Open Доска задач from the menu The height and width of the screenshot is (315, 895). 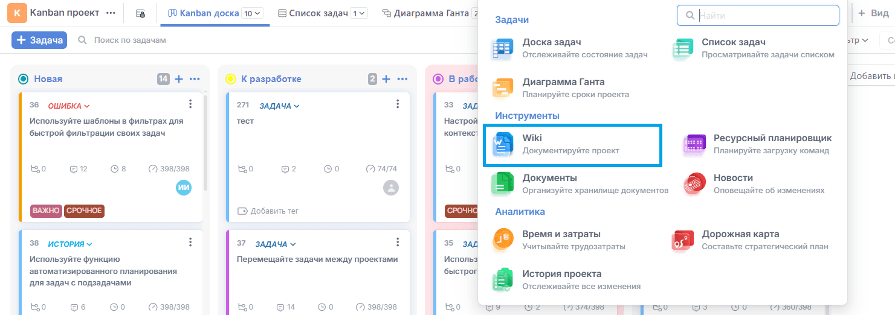tap(551, 48)
